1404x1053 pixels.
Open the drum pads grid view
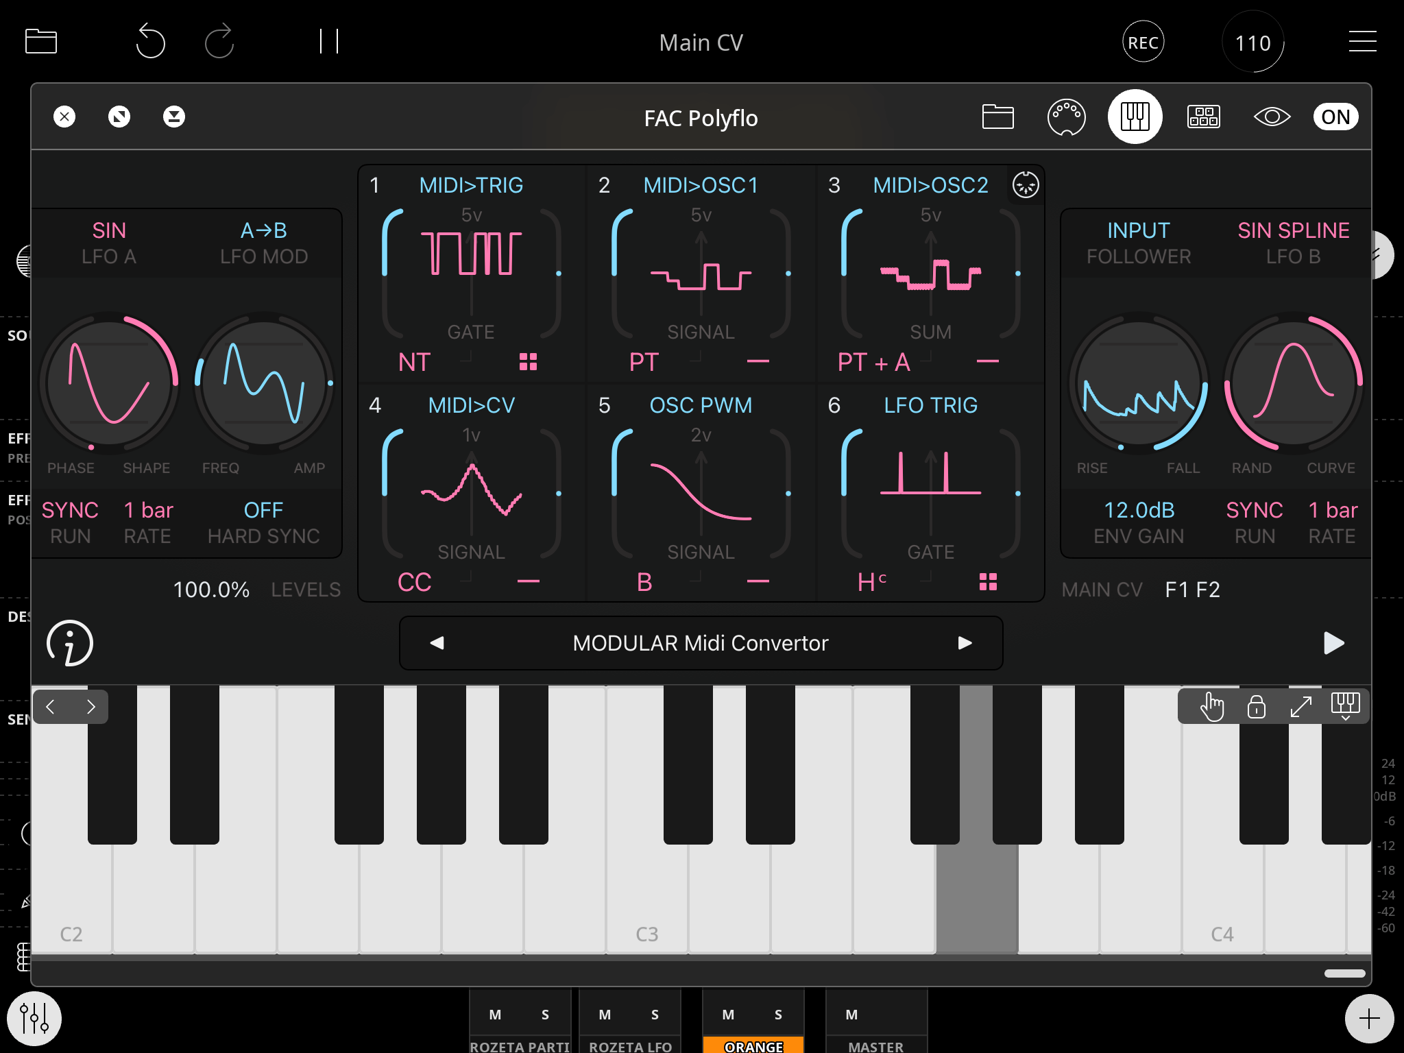pyautogui.click(x=1203, y=117)
